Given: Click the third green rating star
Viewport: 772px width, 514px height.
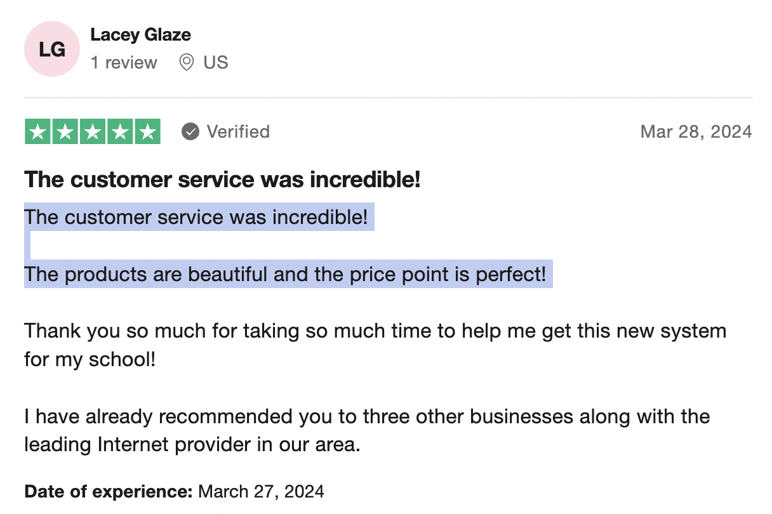Looking at the screenshot, I should click(93, 132).
